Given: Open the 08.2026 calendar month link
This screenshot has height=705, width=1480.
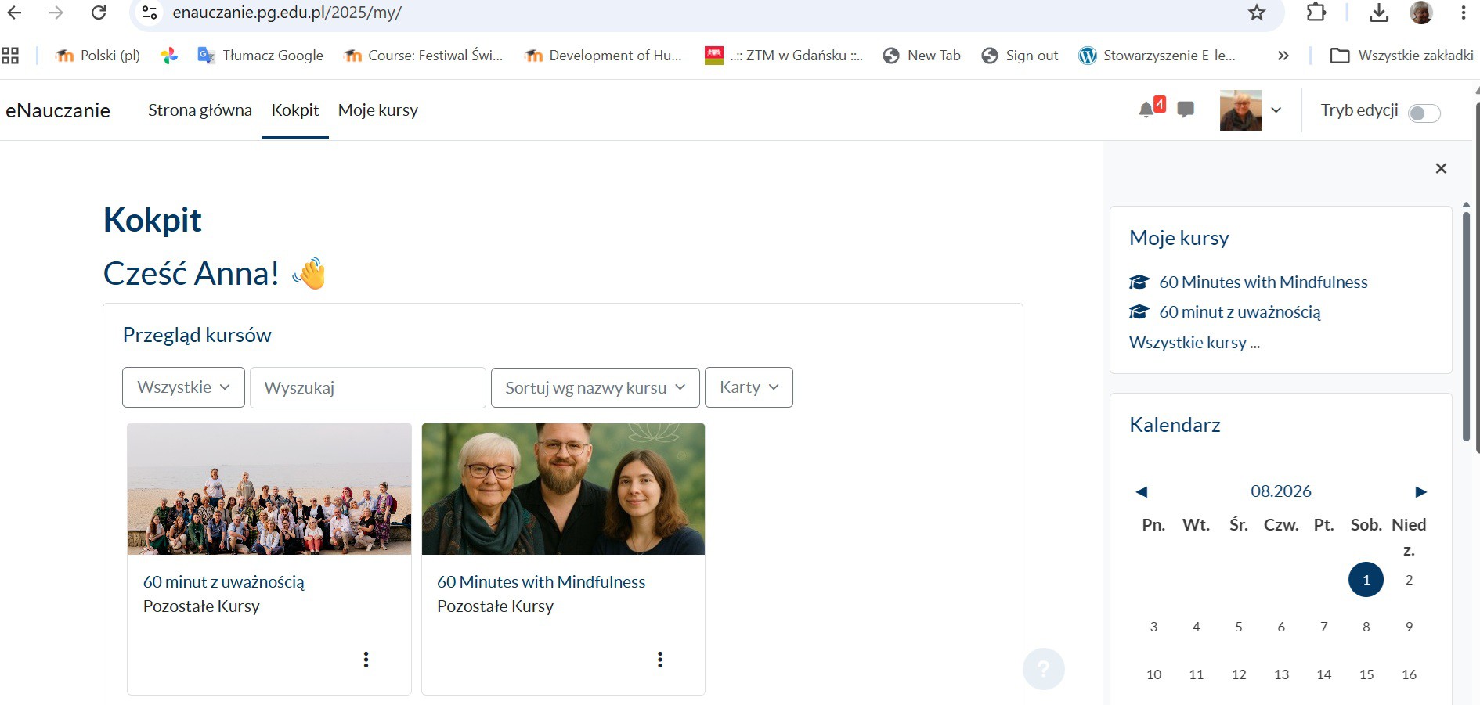Looking at the screenshot, I should pos(1281,491).
